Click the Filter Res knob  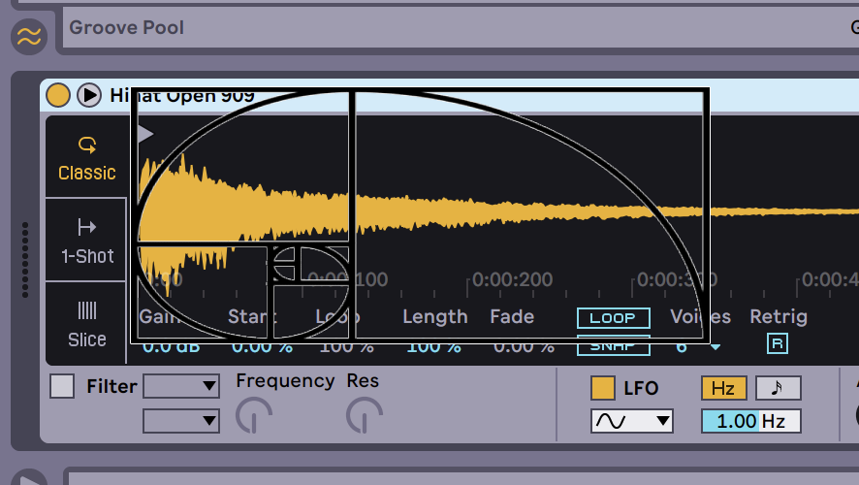[x=365, y=415]
